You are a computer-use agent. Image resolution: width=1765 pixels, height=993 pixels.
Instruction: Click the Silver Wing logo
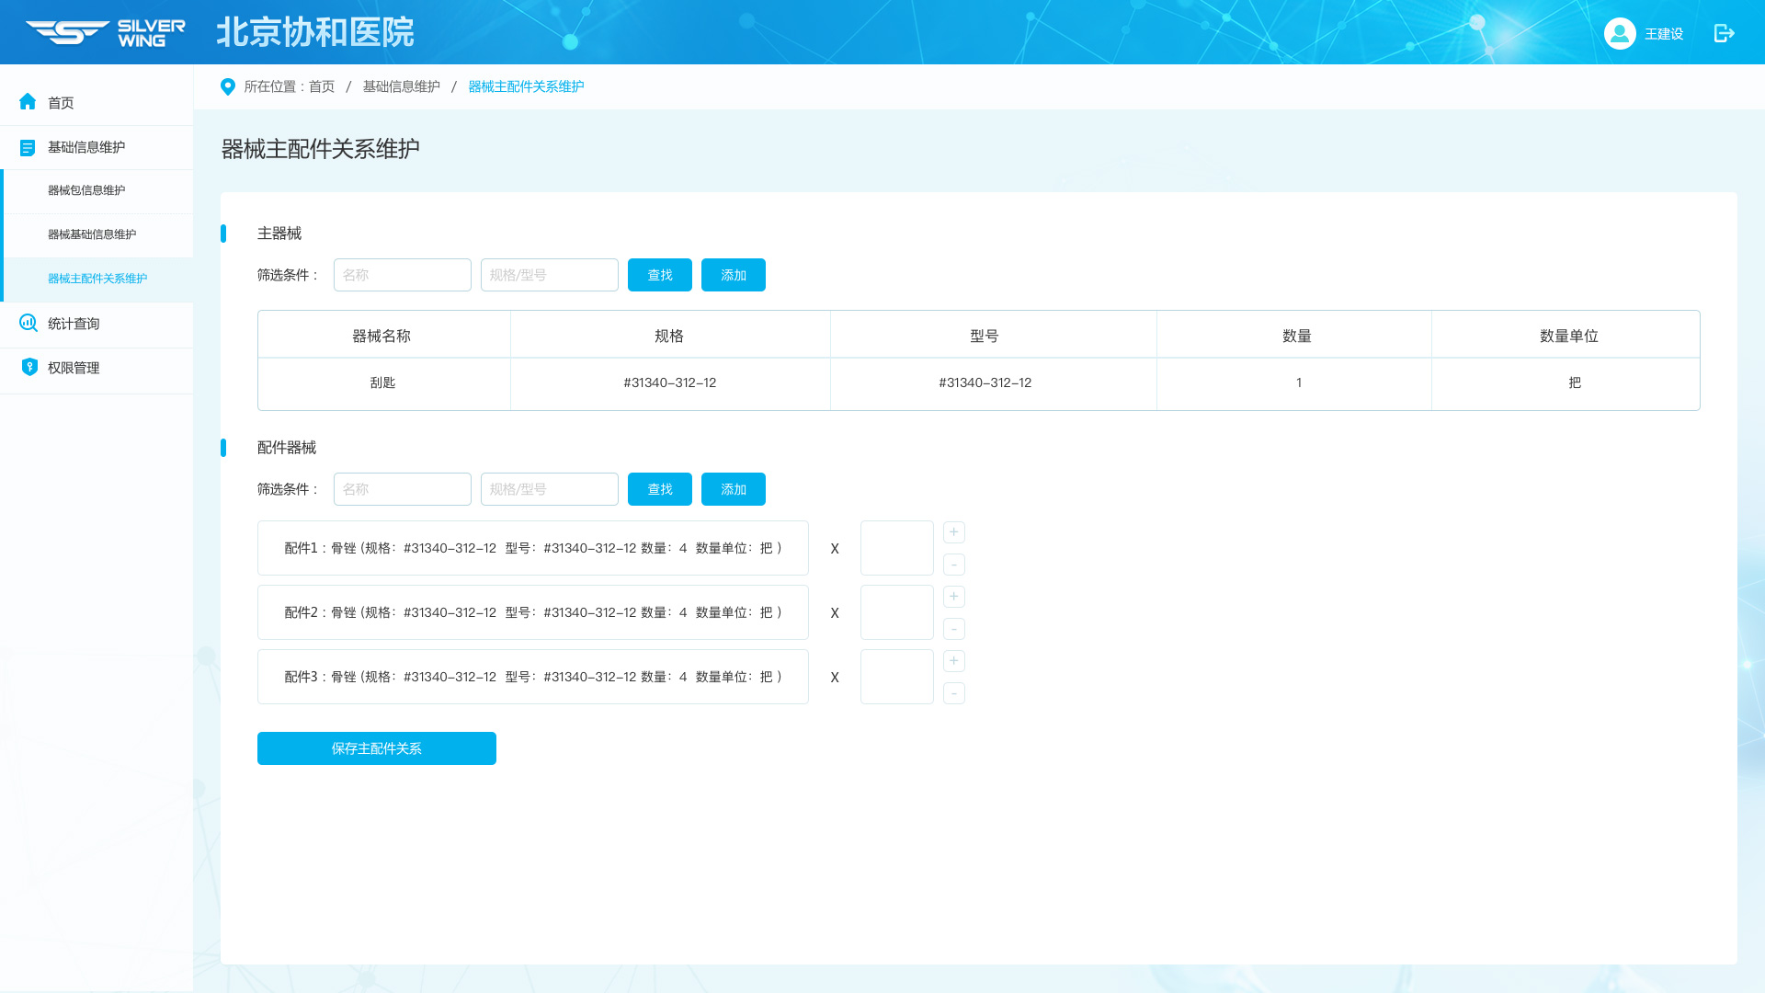tap(106, 32)
